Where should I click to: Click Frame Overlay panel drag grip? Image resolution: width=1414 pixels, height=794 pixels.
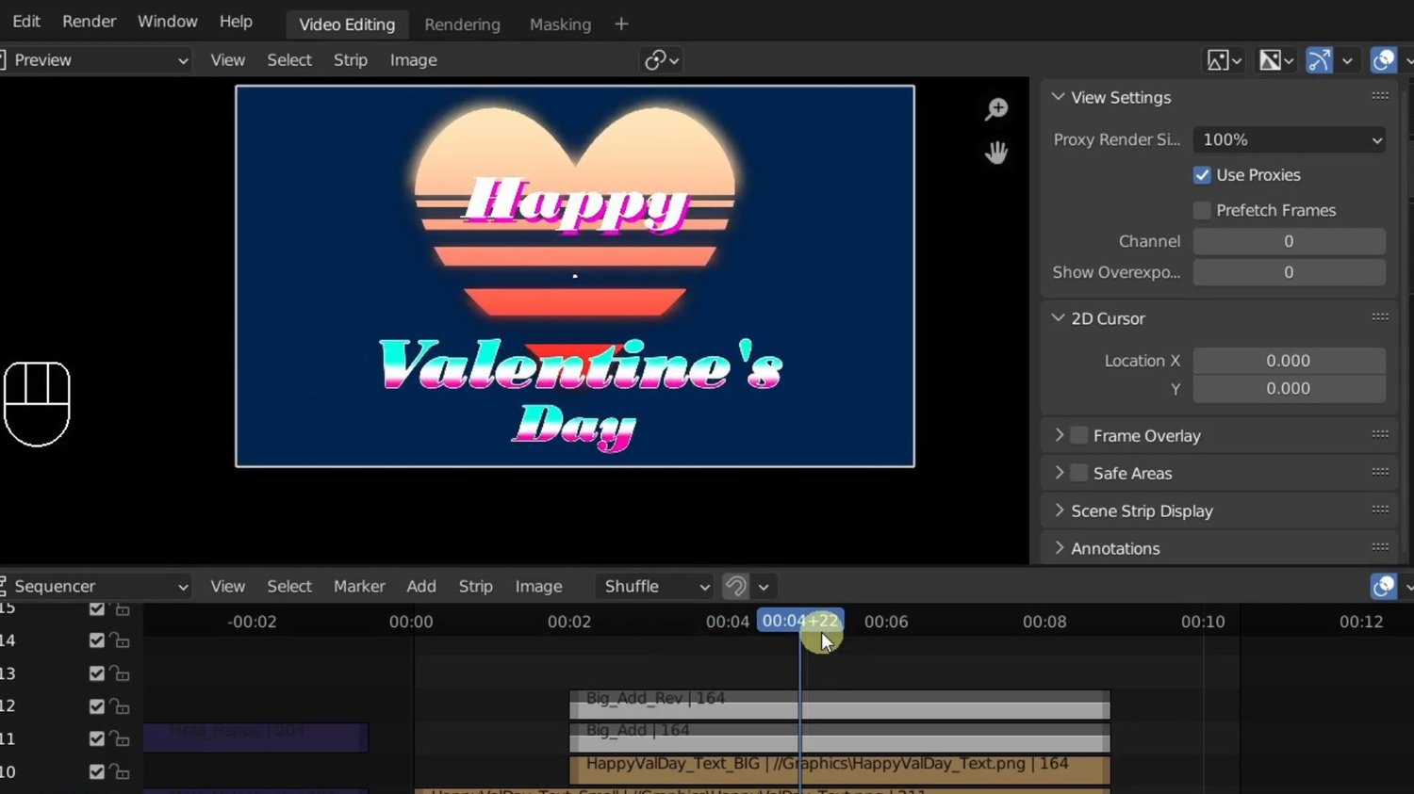pyautogui.click(x=1380, y=434)
